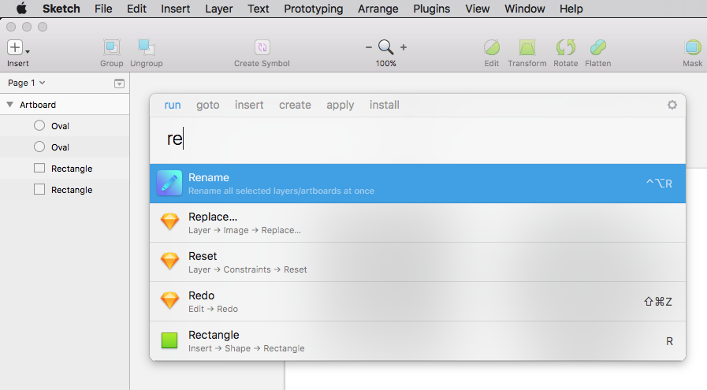Open the Help menu
Screen dimensions: 707x390
571,9
